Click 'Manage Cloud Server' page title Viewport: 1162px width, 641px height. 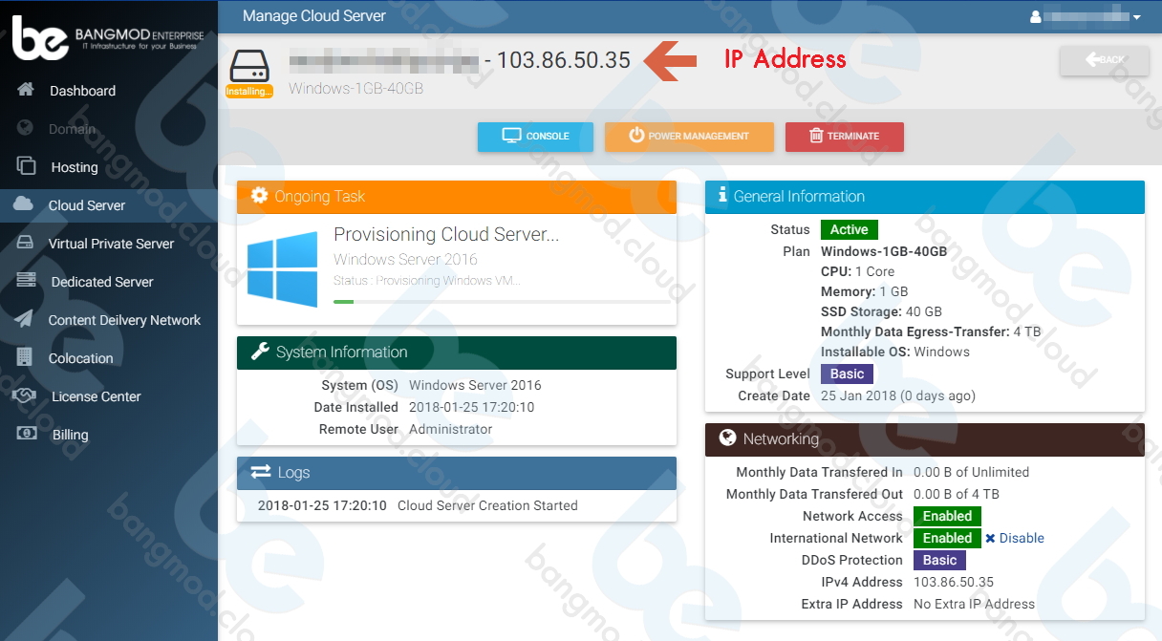(x=314, y=16)
